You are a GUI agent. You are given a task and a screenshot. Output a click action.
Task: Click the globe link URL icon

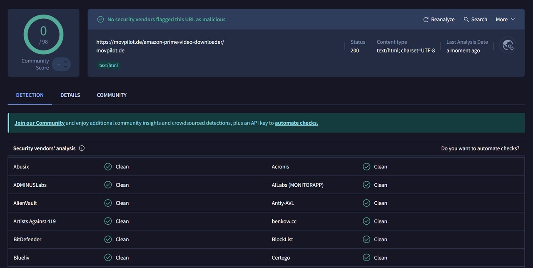point(508,45)
